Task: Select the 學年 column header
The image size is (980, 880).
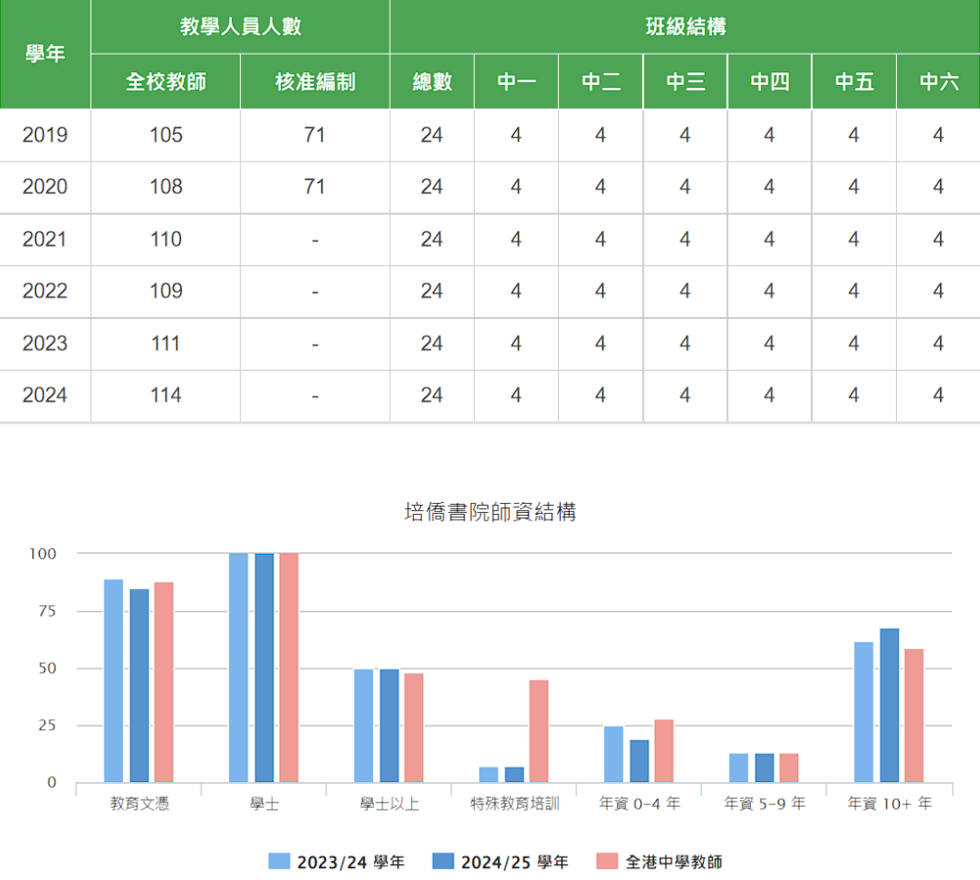Action: click(45, 55)
